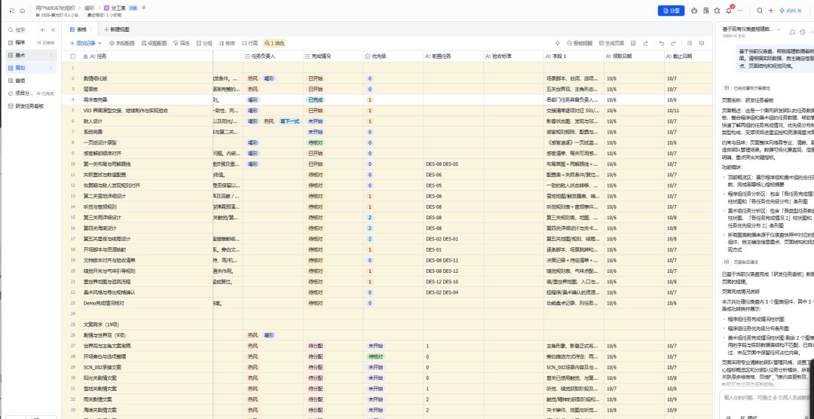Image resolution: width=814 pixels, height=419 pixels.
Task: Toggle the navigation sidebar icon at top-left
Action: pos(12,11)
